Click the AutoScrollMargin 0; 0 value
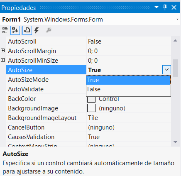Screen dimensions: 181x176 pos(93,51)
